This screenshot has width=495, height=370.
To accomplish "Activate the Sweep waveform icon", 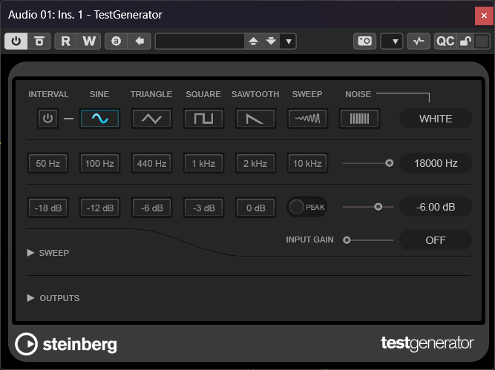I will 307,119.
